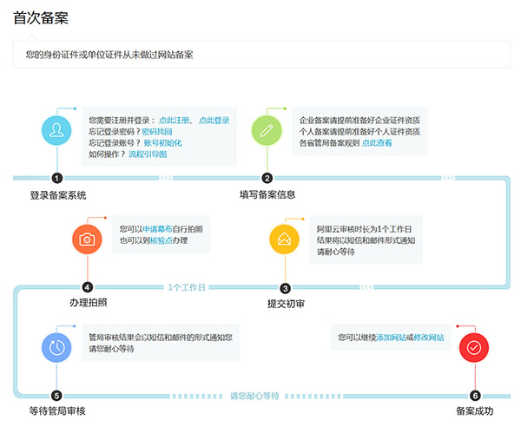Viewport: 521px width, 433px height.
Task: Select step marker 1 登录备案系统
Action: click(56, 178)
